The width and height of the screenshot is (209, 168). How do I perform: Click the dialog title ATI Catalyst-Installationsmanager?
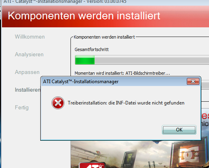[81, 82]
